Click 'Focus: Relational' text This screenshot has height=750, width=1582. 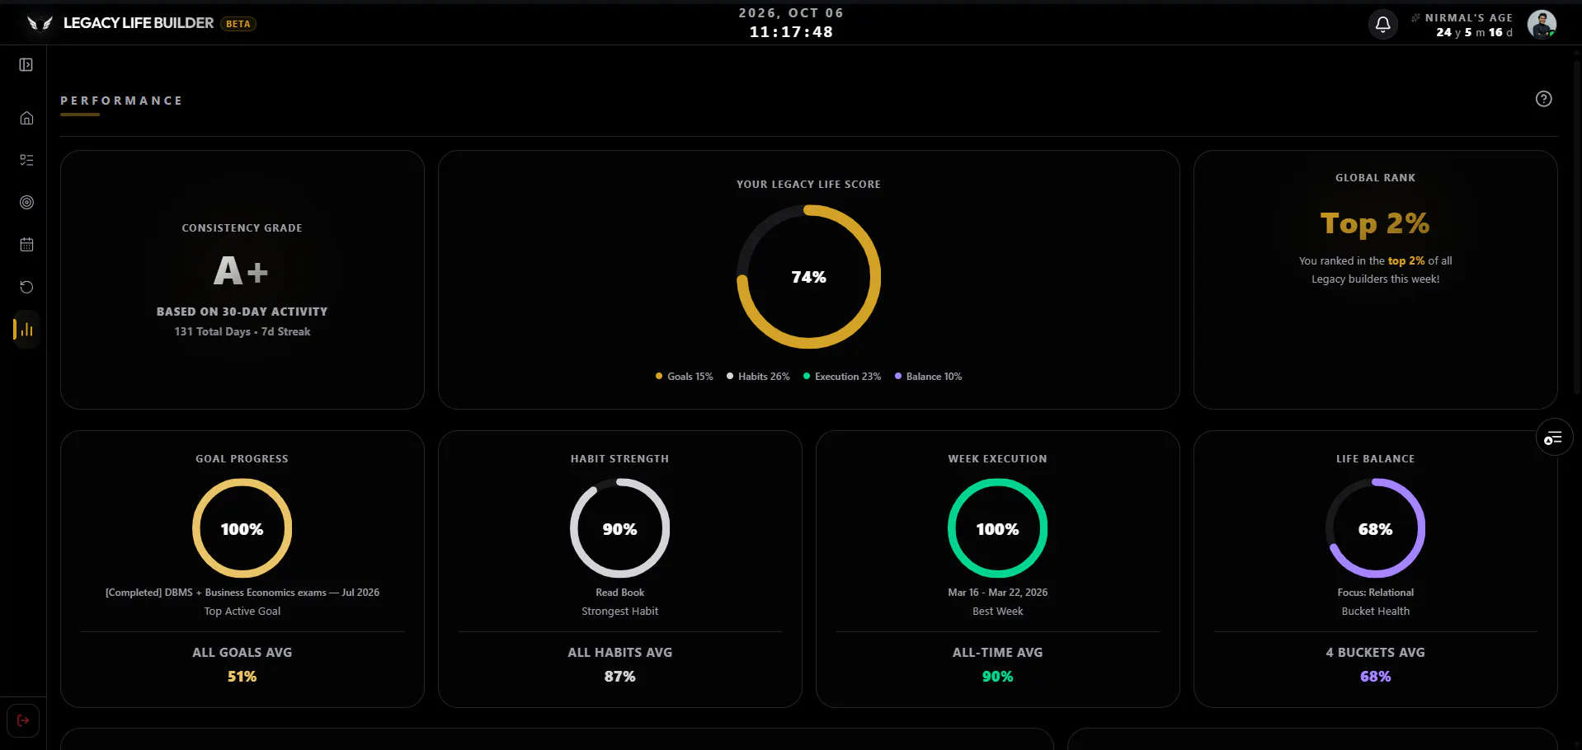[x=1375, y=593]
